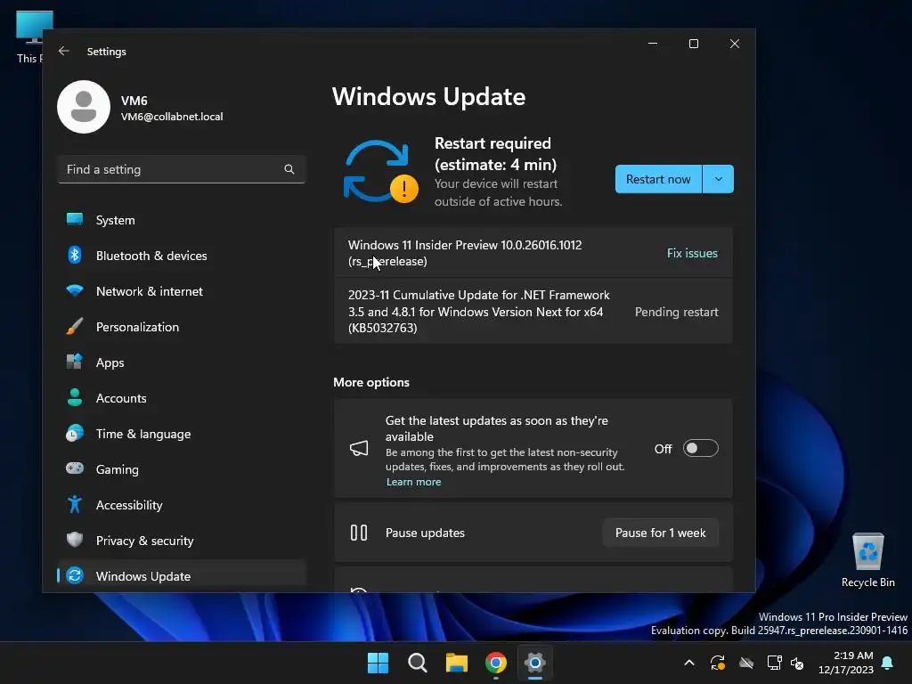
Task: Click the Windows Update sync icon in sidebar
Action: (75, 575)
